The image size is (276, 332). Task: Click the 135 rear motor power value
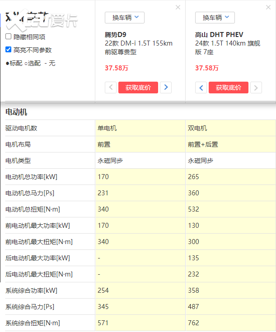click(x=193, y=258)
